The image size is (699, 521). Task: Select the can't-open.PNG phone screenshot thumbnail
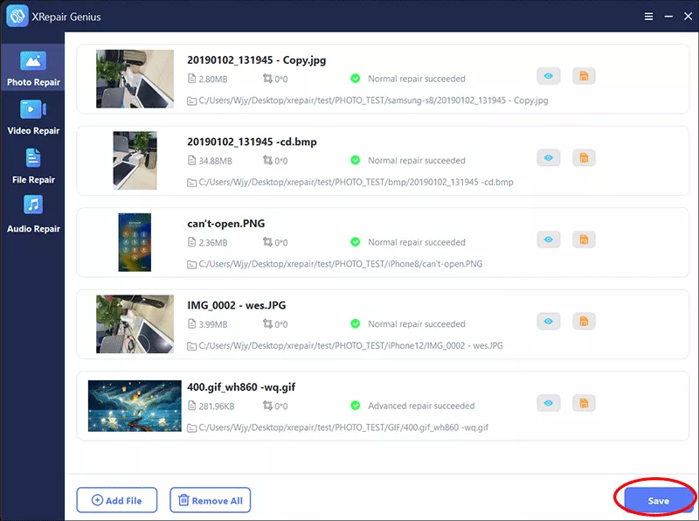135,242
